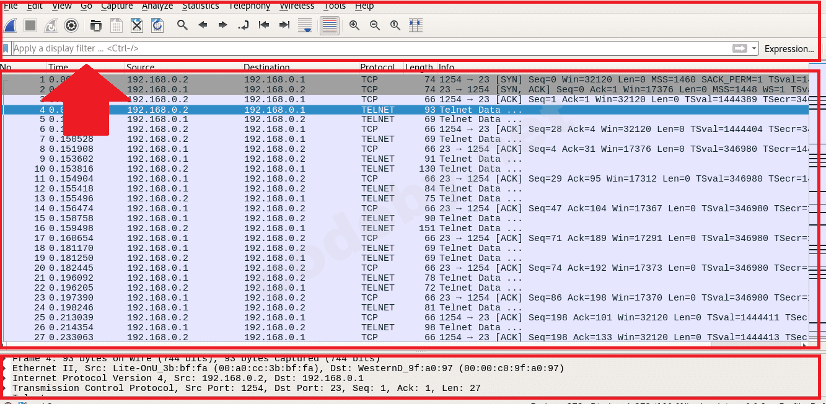Screen dimensions: 826x404
Task: Toggle auto-scroll during live capture
Action: click(305, 25)
